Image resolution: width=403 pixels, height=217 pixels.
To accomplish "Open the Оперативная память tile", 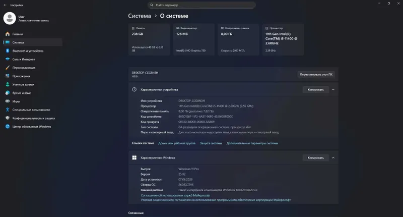I will (x=238, y=39).
